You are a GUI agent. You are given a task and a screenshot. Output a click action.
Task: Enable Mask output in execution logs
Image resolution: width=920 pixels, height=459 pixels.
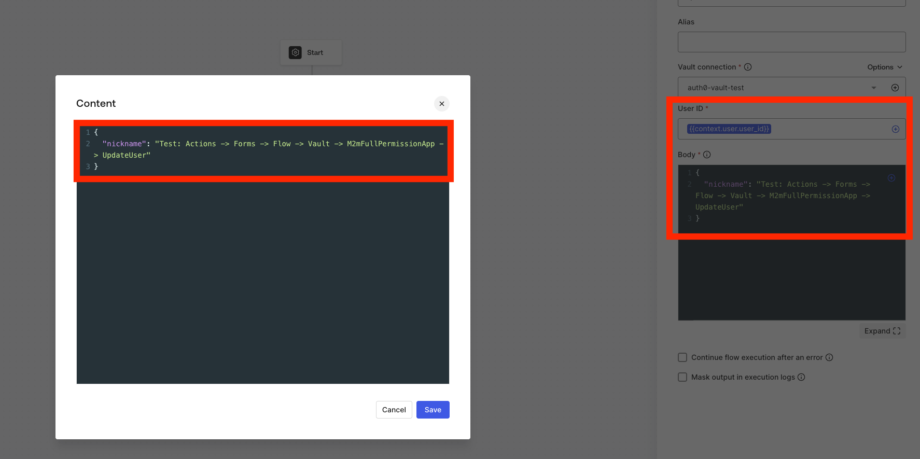pos(682,377)
